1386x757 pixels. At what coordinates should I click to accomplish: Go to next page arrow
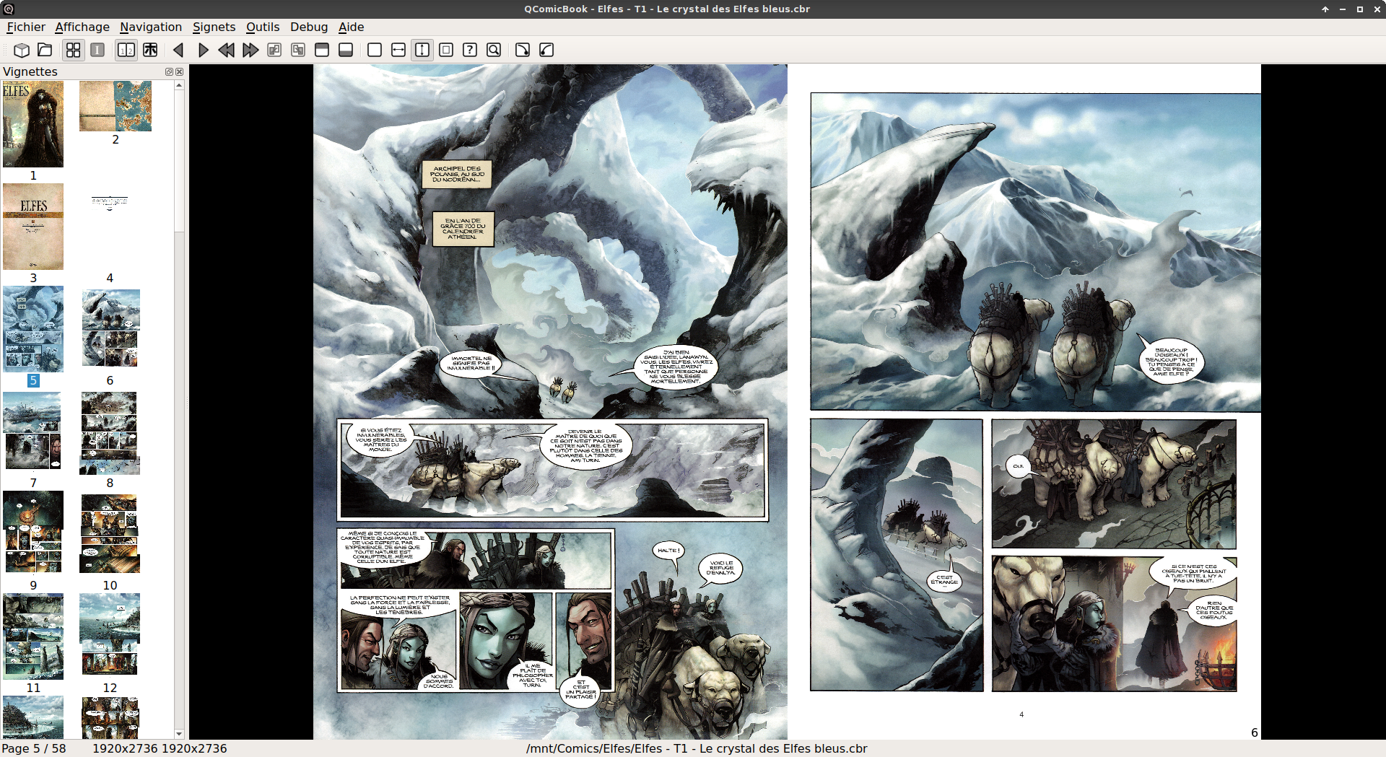tap(203, 50)
